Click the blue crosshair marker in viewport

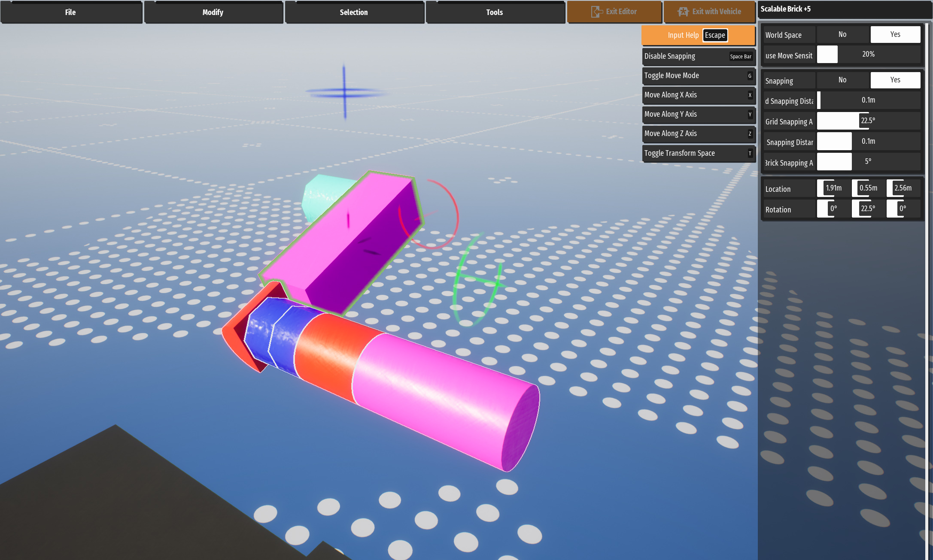pyautogui.click(x=344, y=92)
